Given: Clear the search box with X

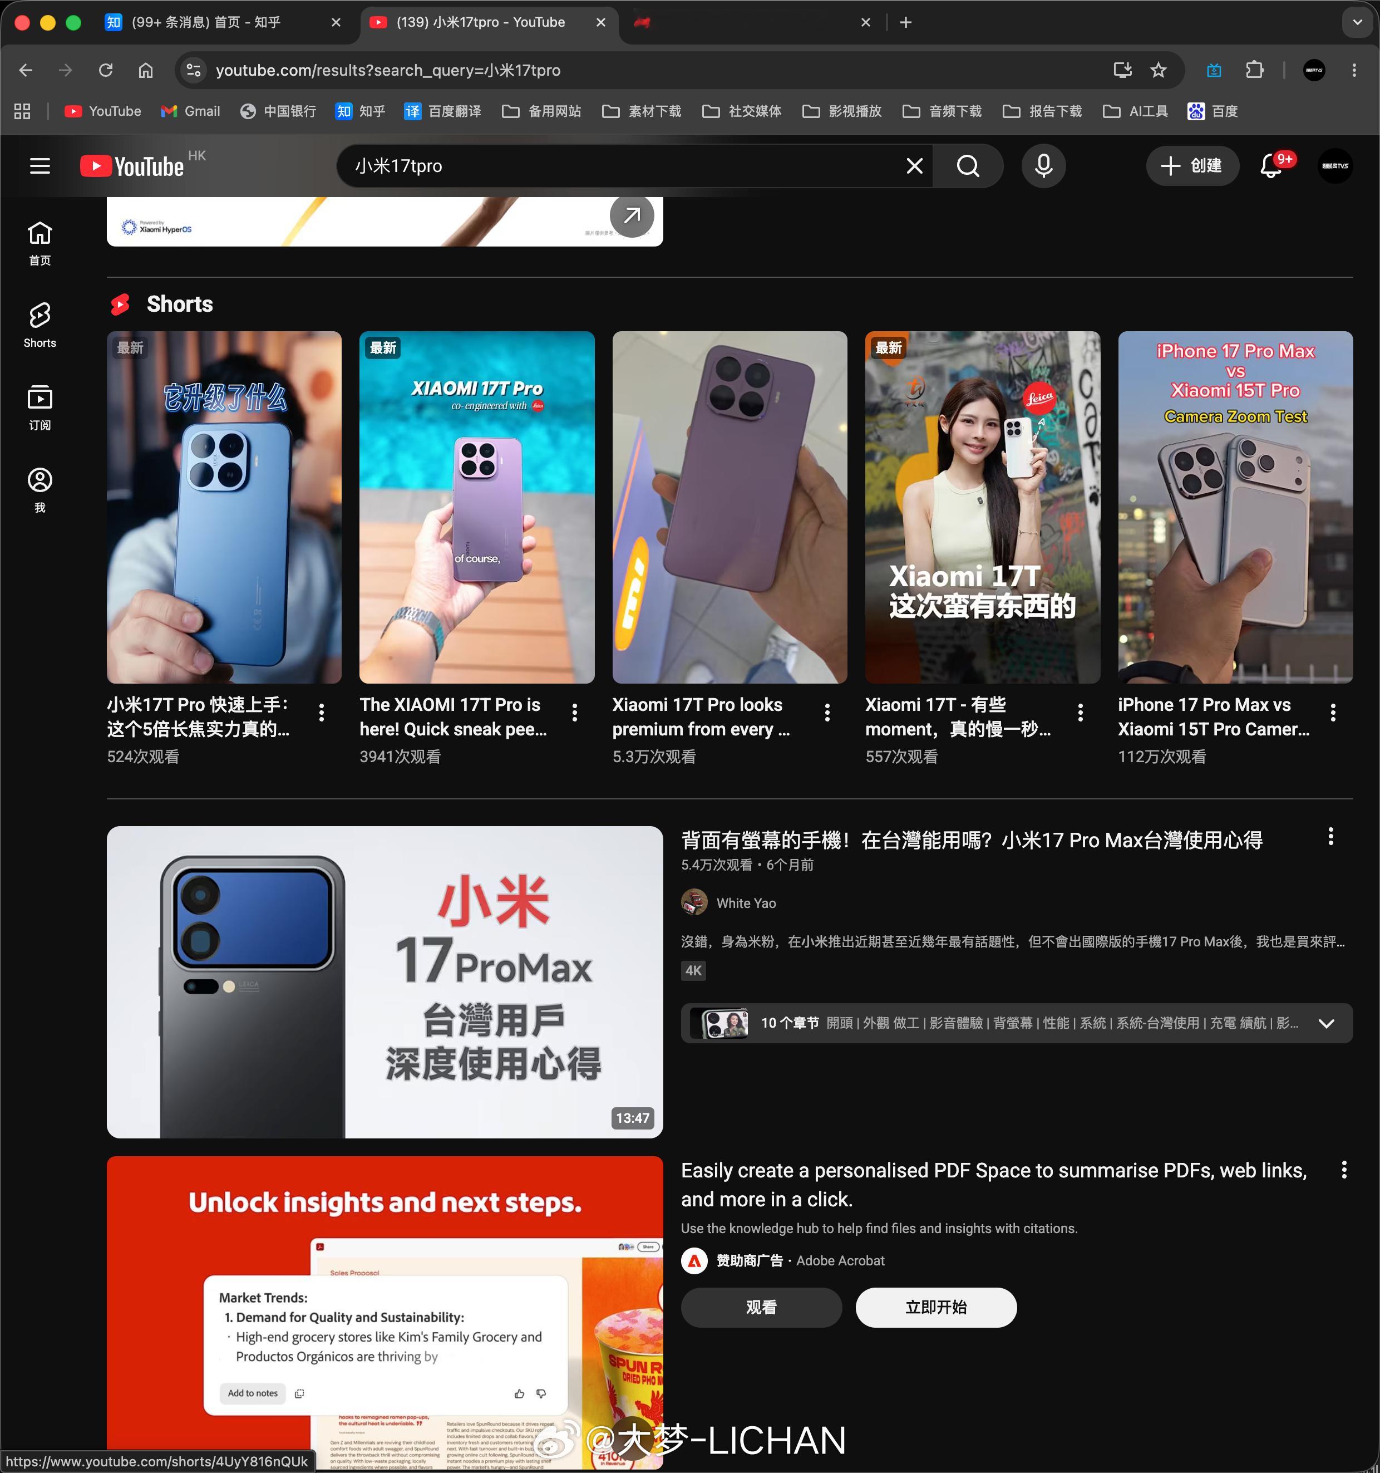Looking at the screenshot, I should [x=915, y=166].
